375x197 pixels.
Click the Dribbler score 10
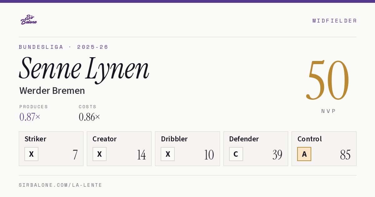(x=209, y=155)
